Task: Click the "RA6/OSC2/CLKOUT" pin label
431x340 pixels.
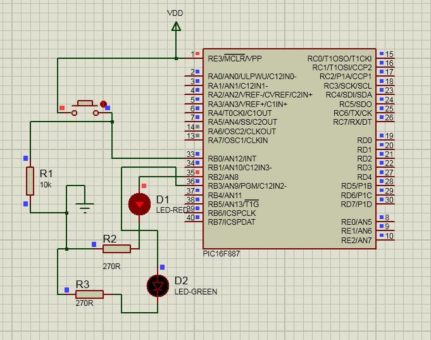Action: click(242, 131)
